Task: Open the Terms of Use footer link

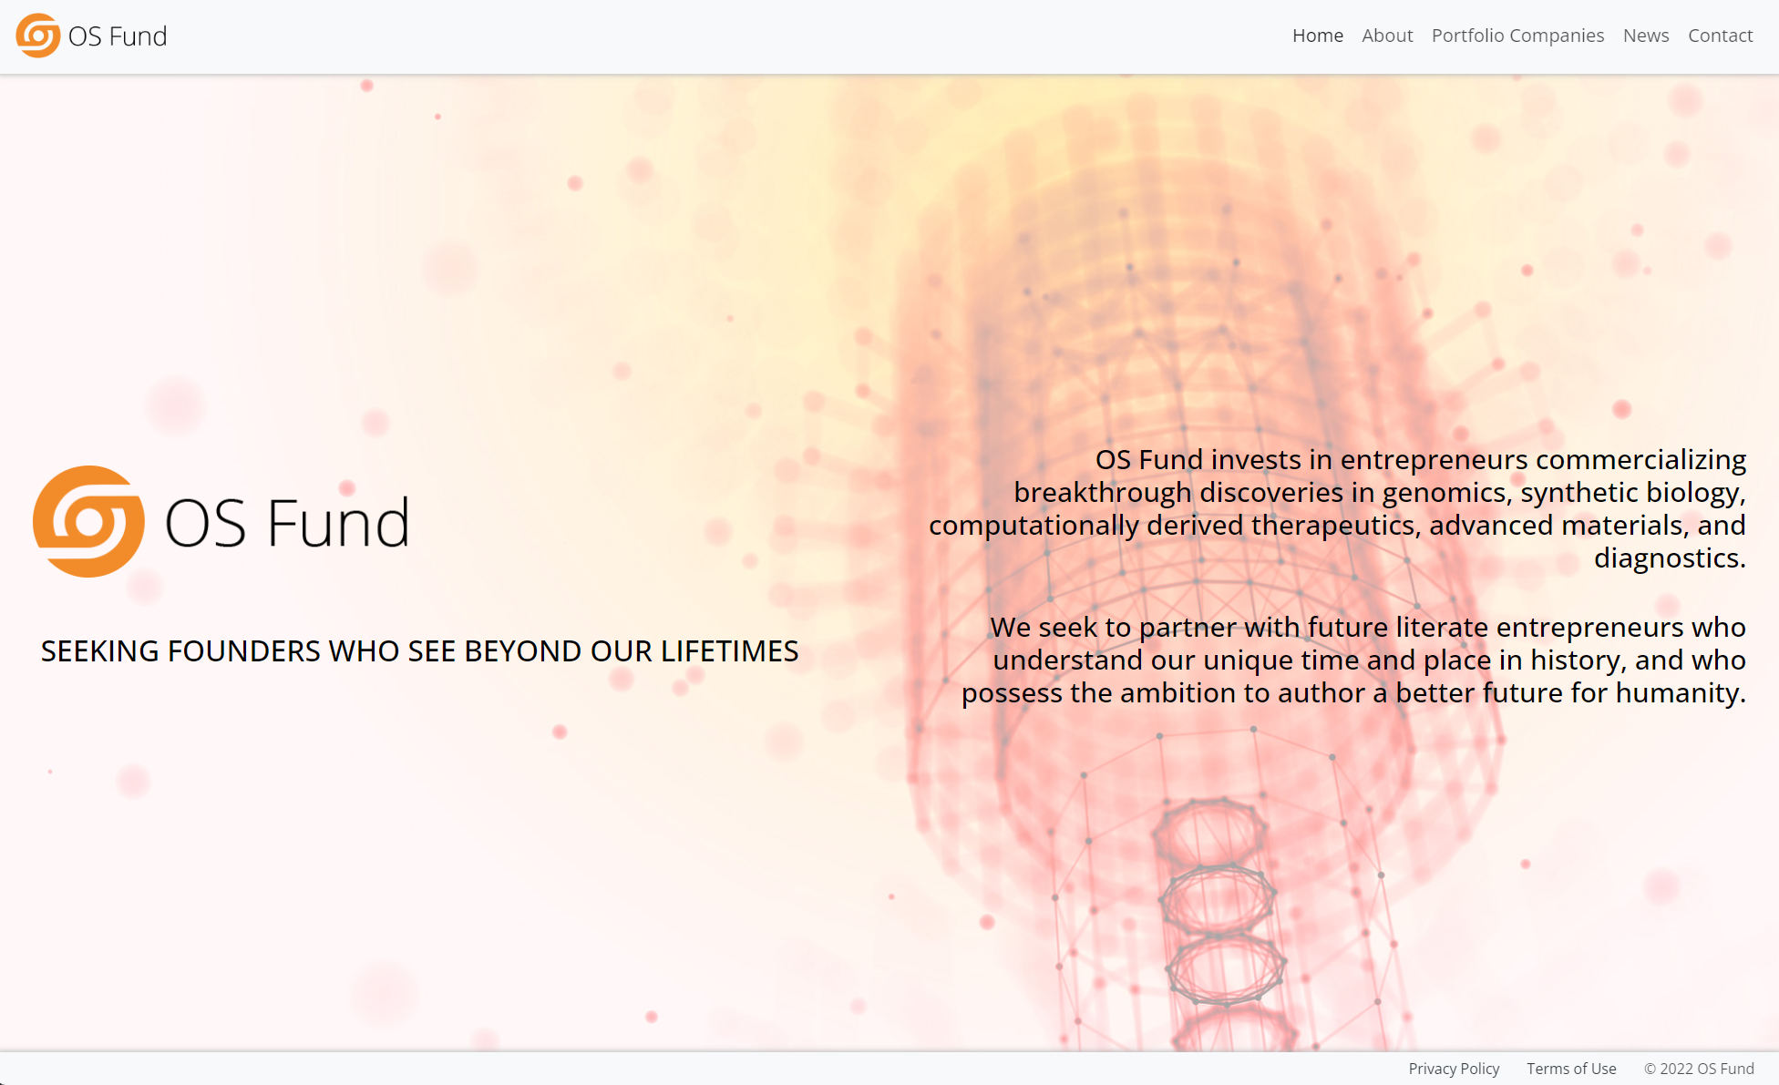Action: (1571, 1069)
